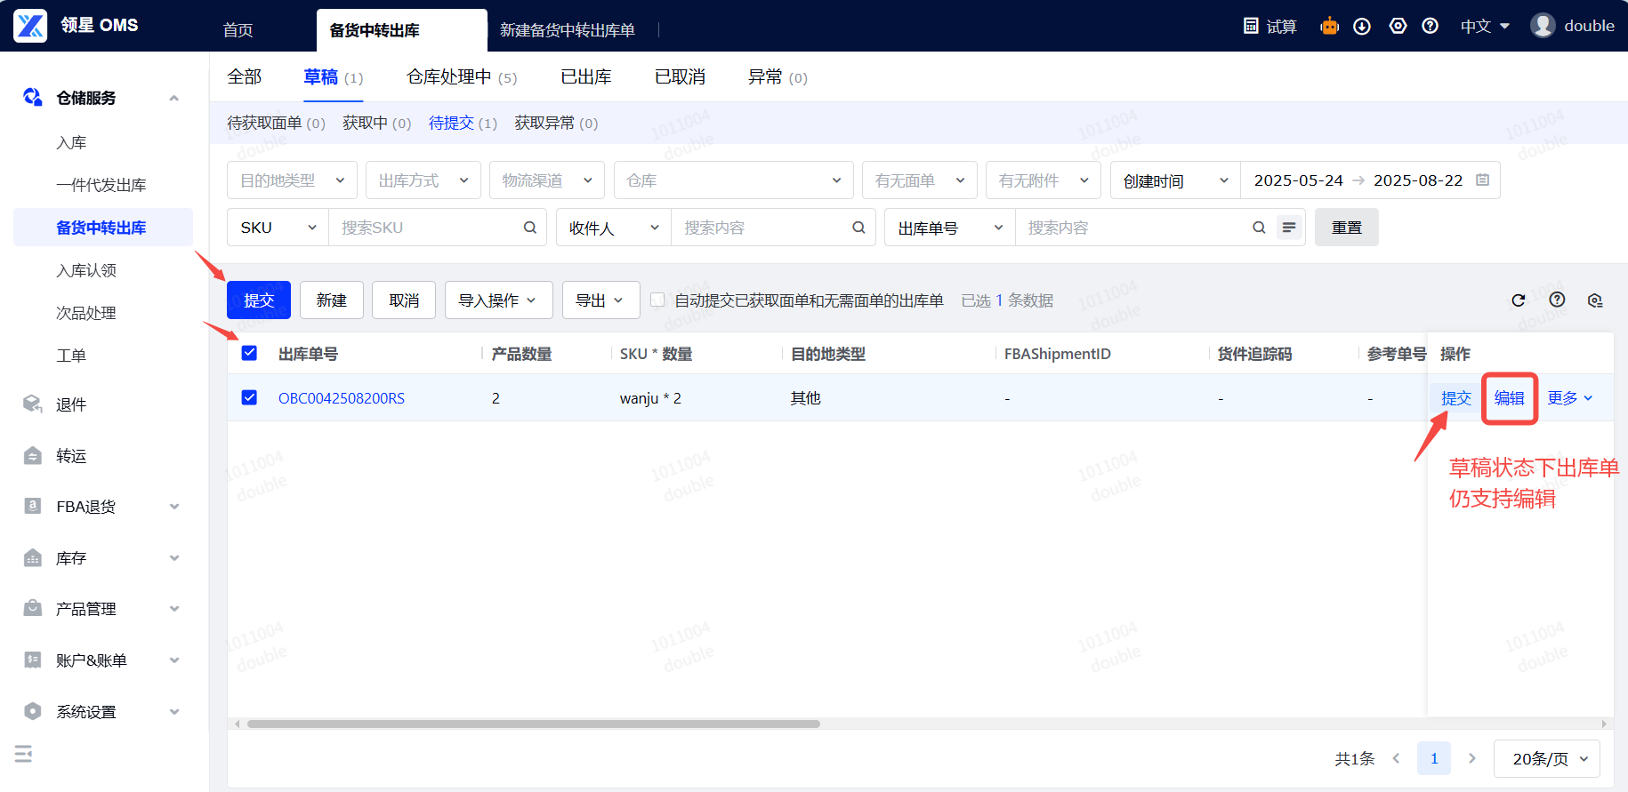The image size is (1628, 792).
Task: Switch to the 仓库处理中 tab
Action: 461,77
